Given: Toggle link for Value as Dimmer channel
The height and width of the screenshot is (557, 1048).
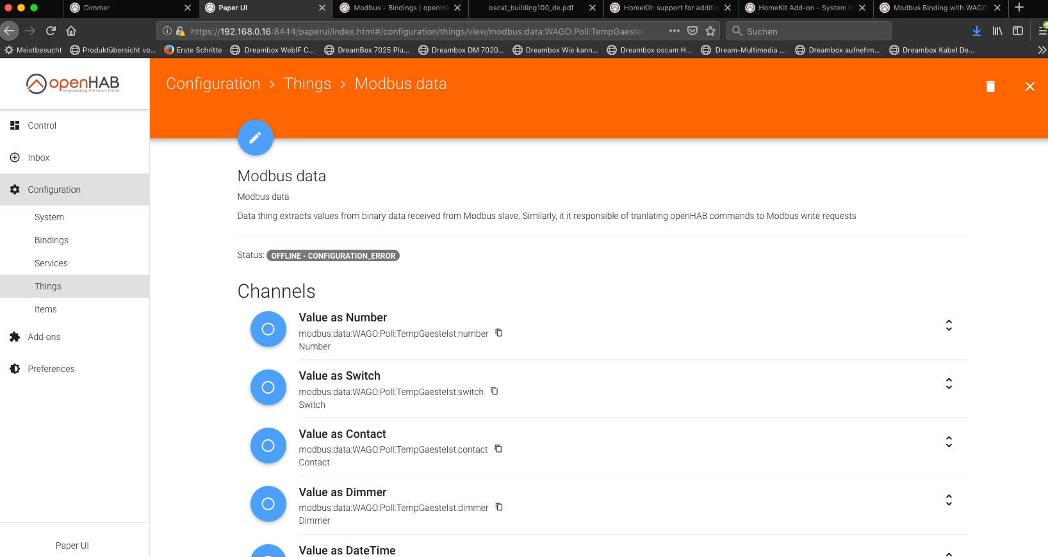Looking at the screenshot, I should 268,504.
